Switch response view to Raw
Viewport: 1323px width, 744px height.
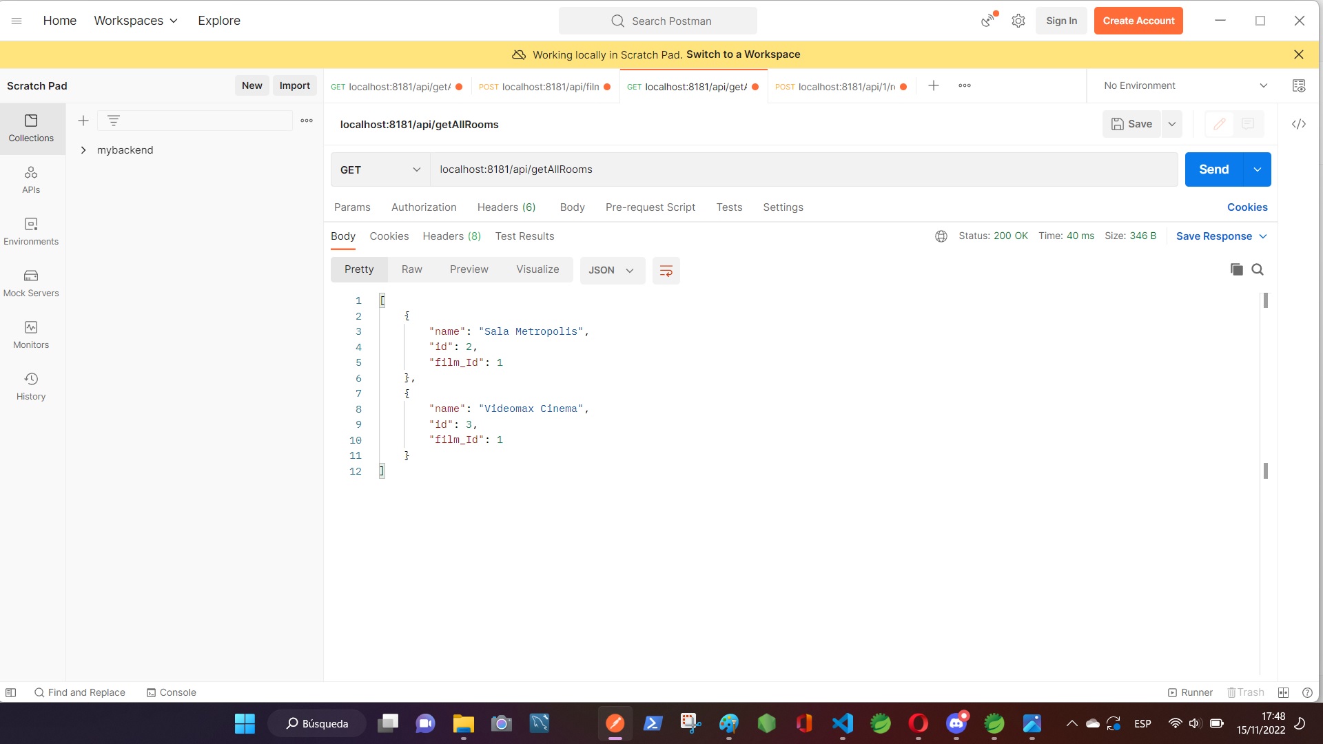(x=411, y=269)
